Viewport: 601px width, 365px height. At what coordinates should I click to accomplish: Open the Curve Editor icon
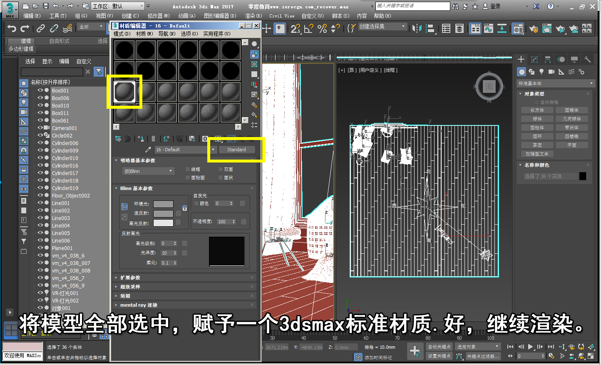pyautogui.click(x=489, y=28)
